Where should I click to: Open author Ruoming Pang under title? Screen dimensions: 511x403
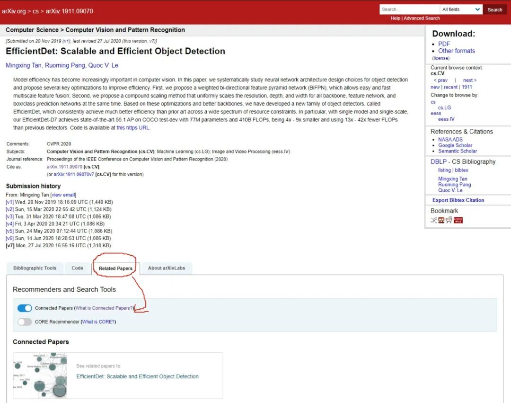(65, 65)
